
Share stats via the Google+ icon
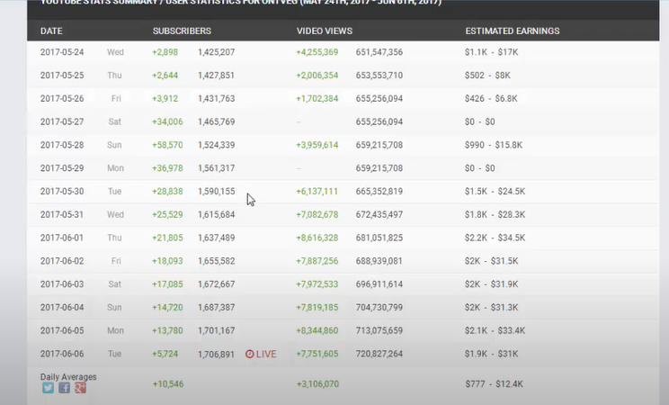pos(80,388)
